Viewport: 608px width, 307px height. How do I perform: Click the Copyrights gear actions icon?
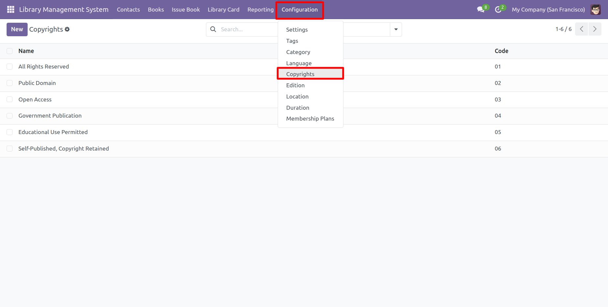[67, 29]
